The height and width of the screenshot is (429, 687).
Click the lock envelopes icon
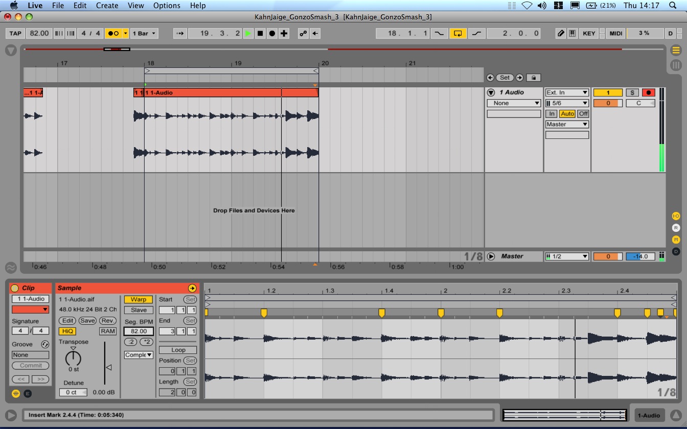pyautogui.click(x=533, y=78)
